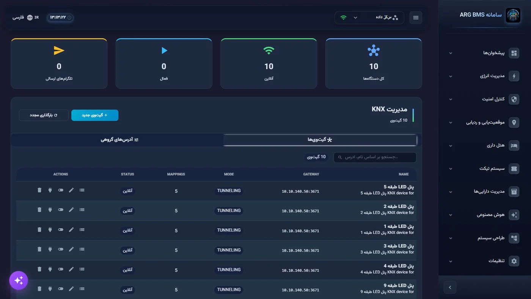
Task: Click the طراحی سیستم diagram icon
Action: pos(514,238)
